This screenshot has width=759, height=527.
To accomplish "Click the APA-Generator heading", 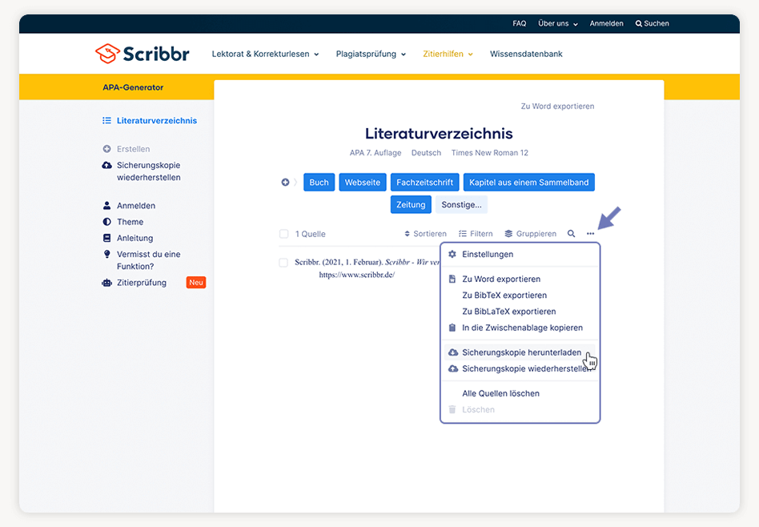I will [133, 87].
